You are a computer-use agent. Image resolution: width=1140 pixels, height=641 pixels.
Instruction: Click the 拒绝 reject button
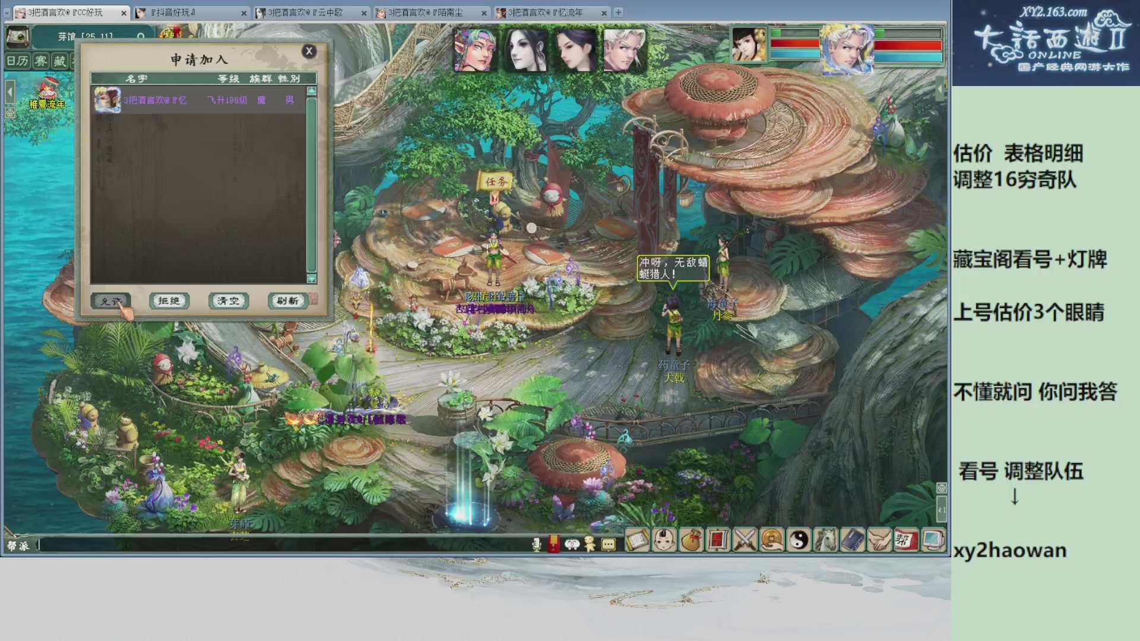tap(169, 301)
